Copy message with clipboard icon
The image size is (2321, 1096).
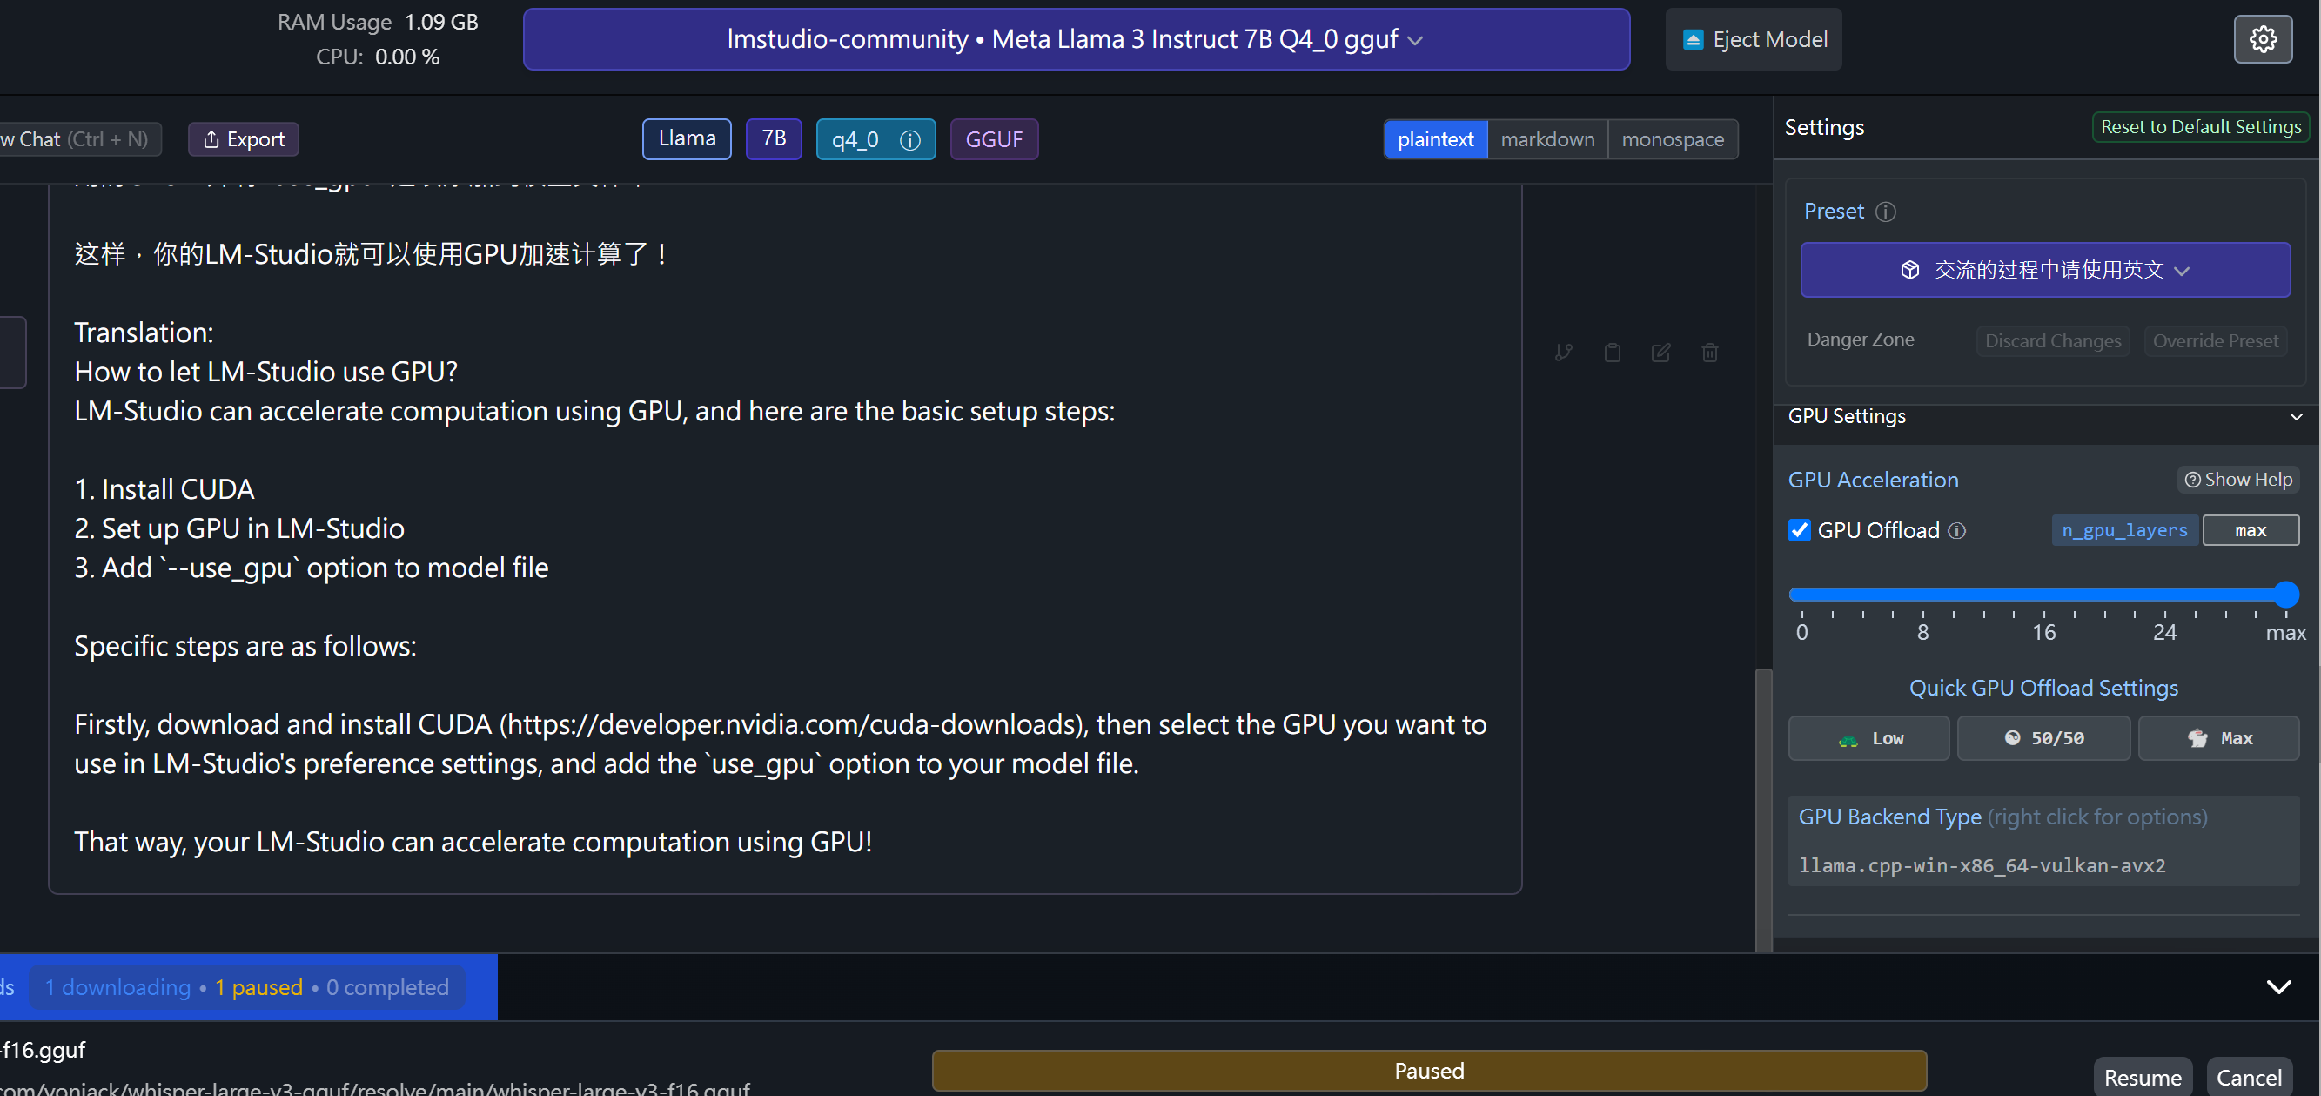pyautogui.click(x=1612, y=353)
